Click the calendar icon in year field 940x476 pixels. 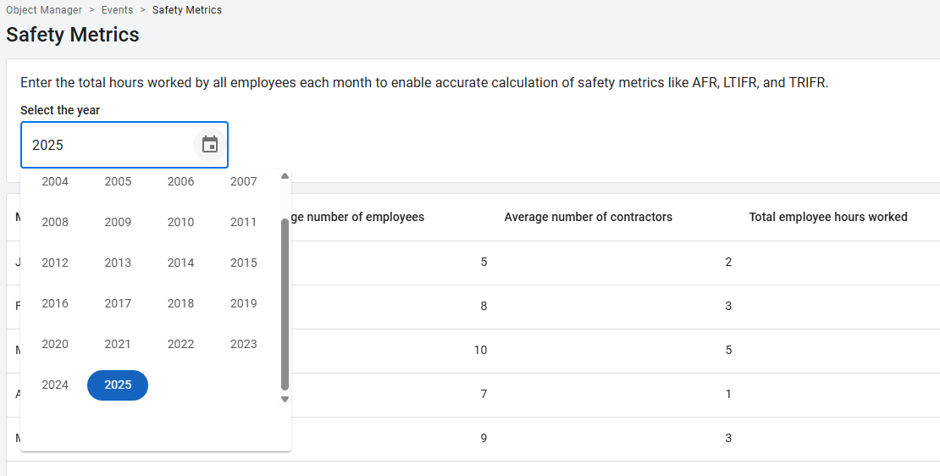[x=210, y=145]
